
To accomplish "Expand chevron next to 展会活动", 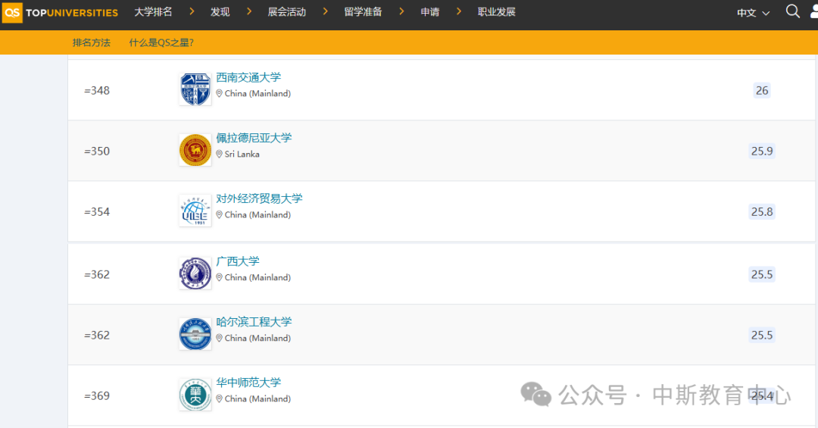I will click(x=325, y=11).
